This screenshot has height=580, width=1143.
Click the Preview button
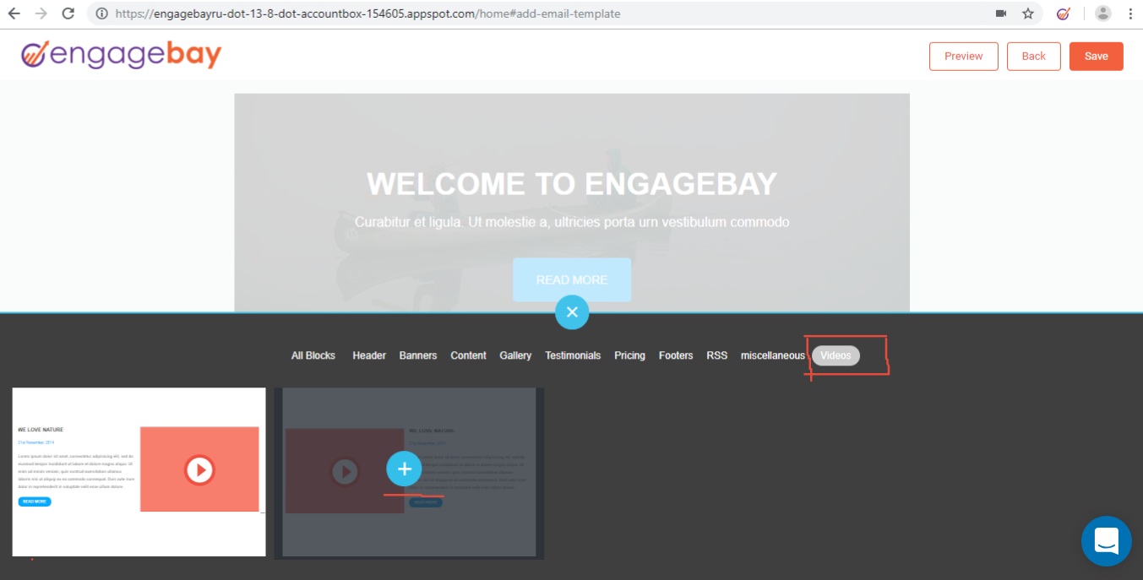(x=963, y=57)
